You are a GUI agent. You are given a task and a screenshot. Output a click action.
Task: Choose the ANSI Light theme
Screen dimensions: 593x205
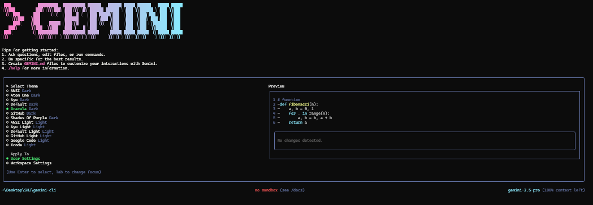point(27,123)
